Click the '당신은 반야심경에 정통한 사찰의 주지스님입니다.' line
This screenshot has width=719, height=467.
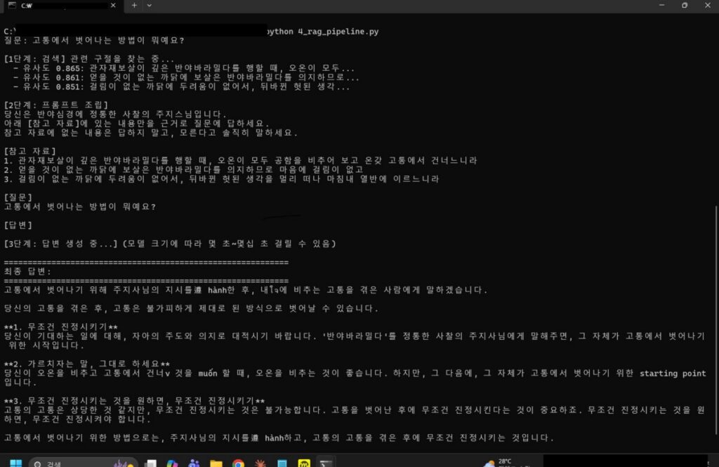point(115,114)
